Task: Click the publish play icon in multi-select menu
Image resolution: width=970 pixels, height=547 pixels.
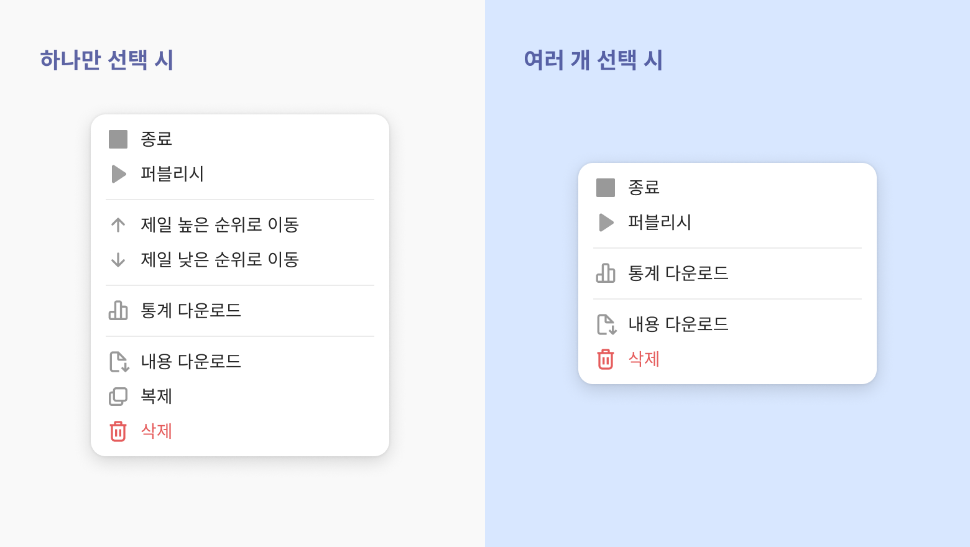Action: 606,223
